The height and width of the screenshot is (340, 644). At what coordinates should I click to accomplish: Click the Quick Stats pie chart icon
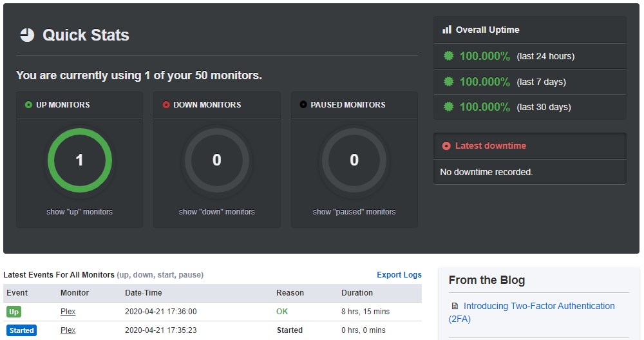point(27,35)
